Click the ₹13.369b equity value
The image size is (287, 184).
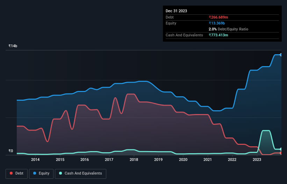217,23
